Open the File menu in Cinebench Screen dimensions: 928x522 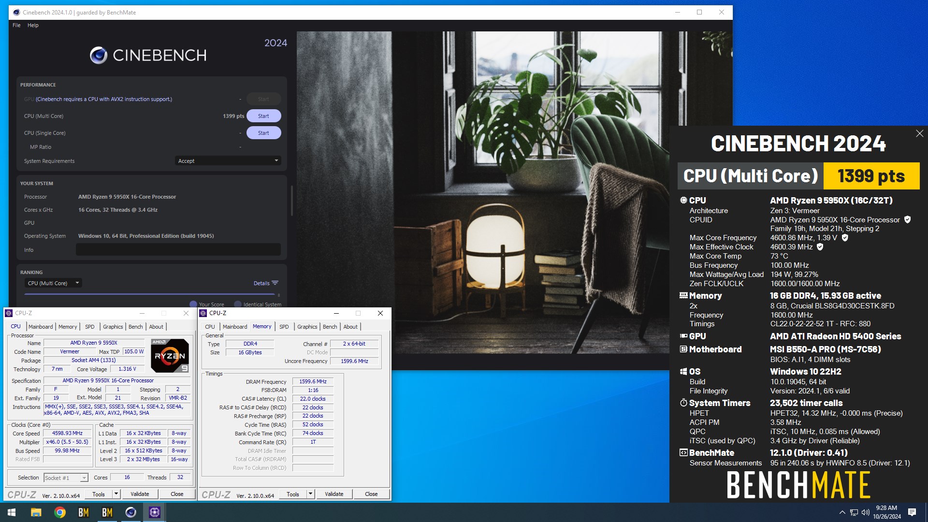16,25
